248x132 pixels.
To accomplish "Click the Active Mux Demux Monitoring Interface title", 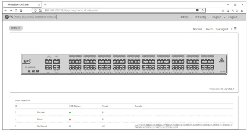I will click(x=35, y=17).
